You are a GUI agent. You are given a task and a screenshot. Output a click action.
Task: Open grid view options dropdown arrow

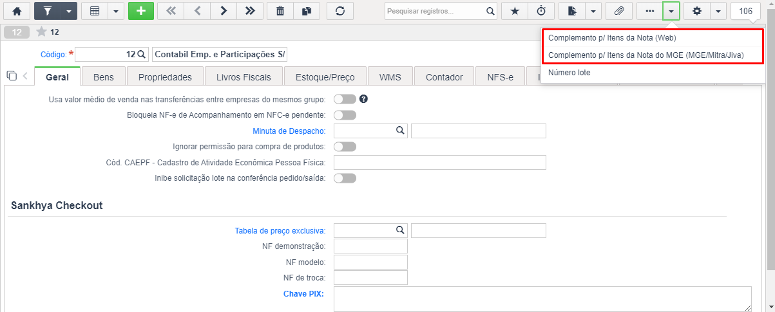(x=115, y=11)
